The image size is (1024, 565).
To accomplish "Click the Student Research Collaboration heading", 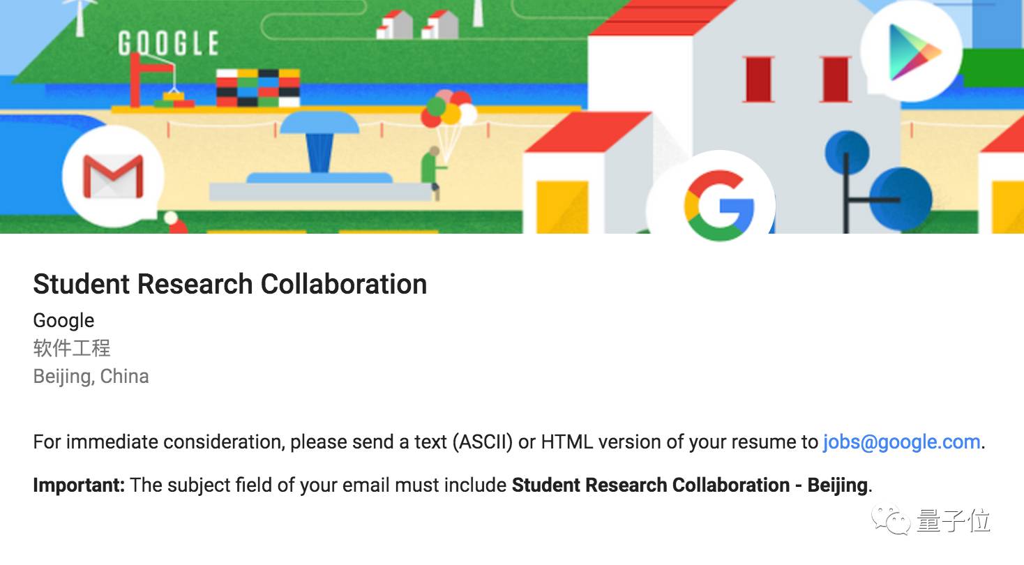I will [x=229, y=284].
